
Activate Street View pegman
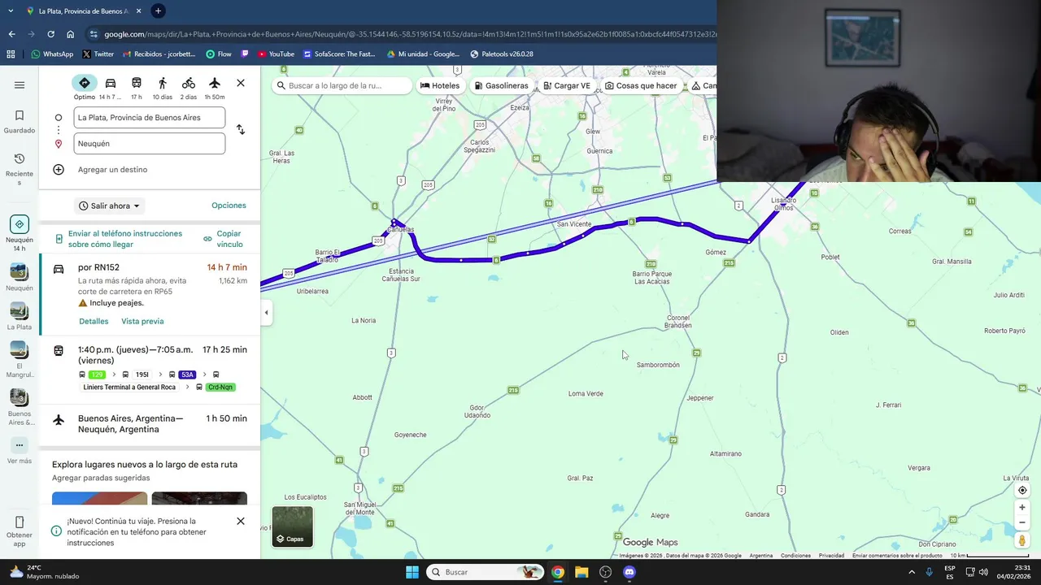tap(1022, 540)
